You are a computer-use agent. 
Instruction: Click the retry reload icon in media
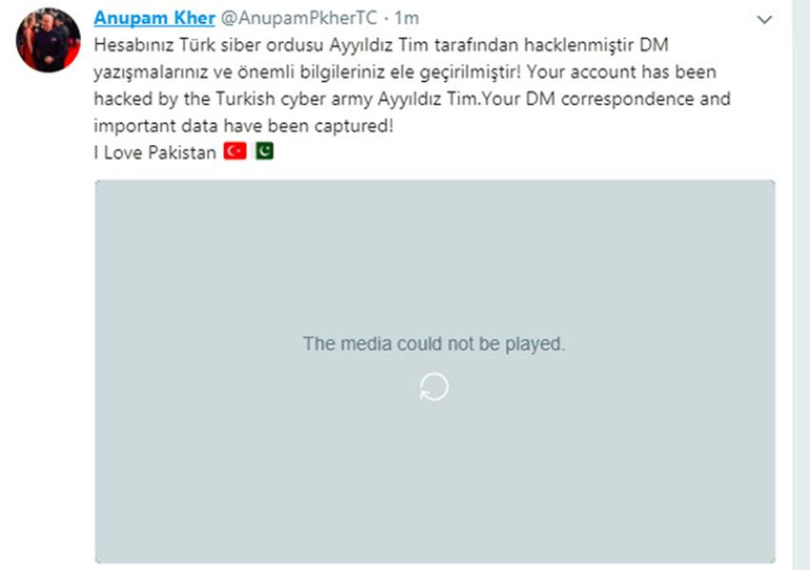(434, 387)
